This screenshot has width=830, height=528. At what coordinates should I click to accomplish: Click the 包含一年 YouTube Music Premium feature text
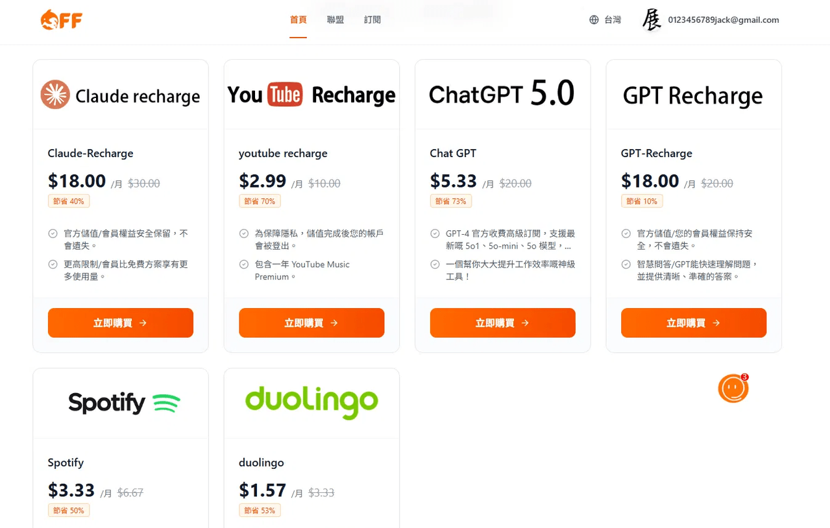(x=302, y=270)
